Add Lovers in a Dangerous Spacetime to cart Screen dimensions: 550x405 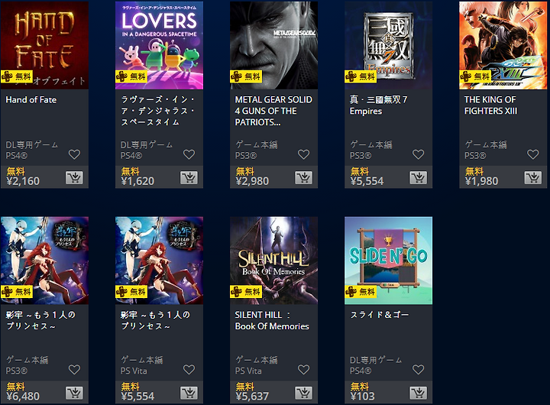point(189,178)
